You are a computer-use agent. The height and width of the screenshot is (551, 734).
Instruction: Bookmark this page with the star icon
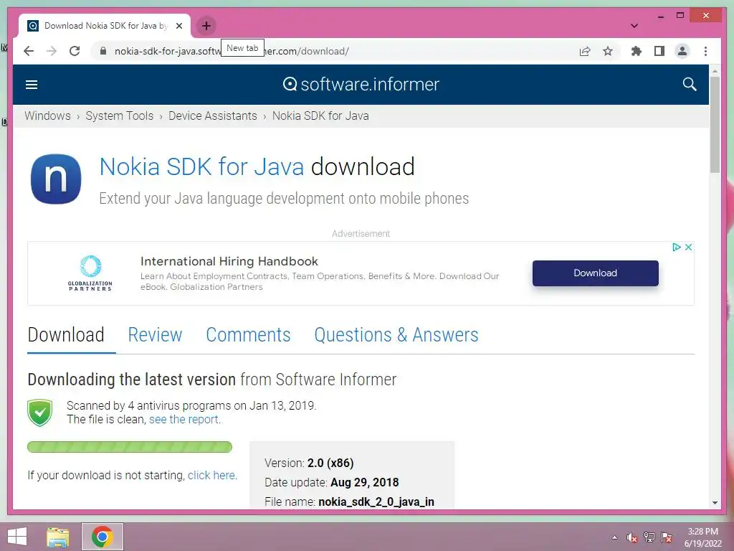point(608,51)
